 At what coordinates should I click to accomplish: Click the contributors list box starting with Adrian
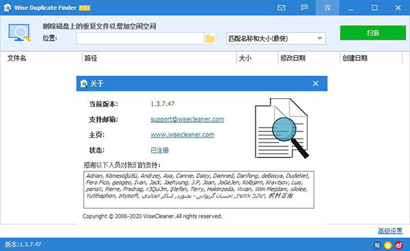point(199,190)
